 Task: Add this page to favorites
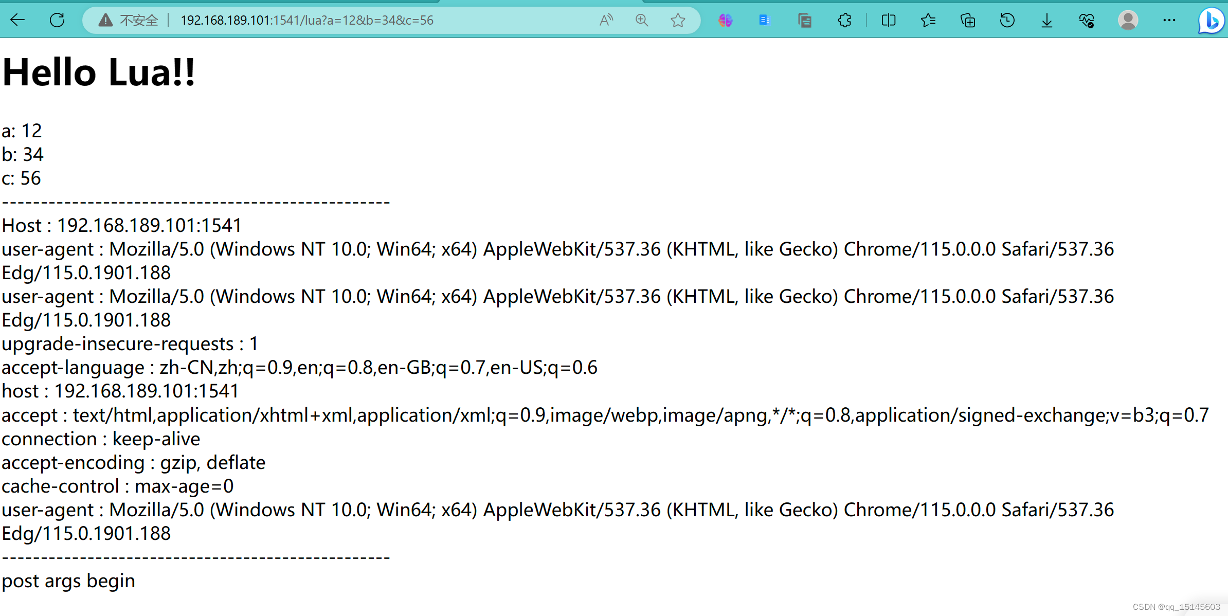pyautogui.click(x=678, y=20)
